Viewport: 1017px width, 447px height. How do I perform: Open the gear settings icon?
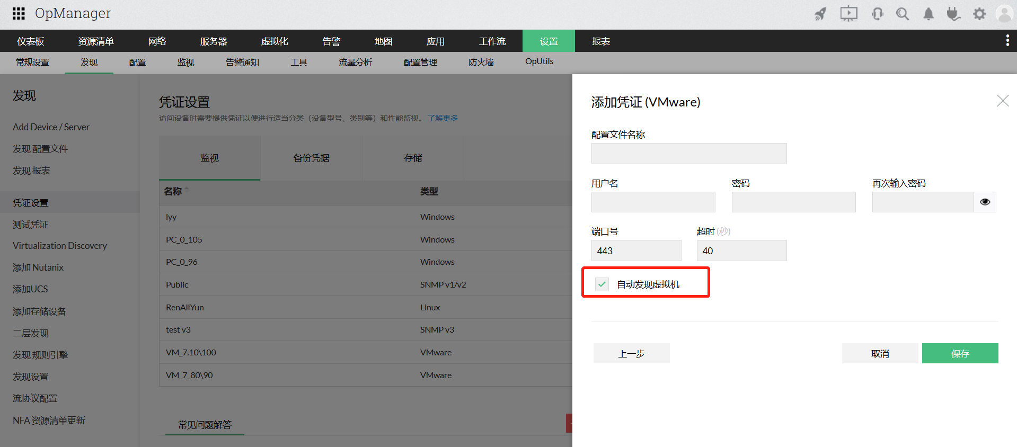coord(979,14)
